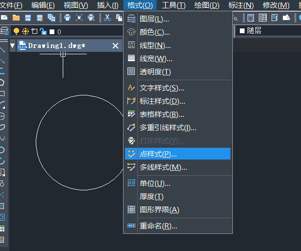301x251 pixels.
Task: Open the Tool Palettes grid icon
Action: (263, 18)
